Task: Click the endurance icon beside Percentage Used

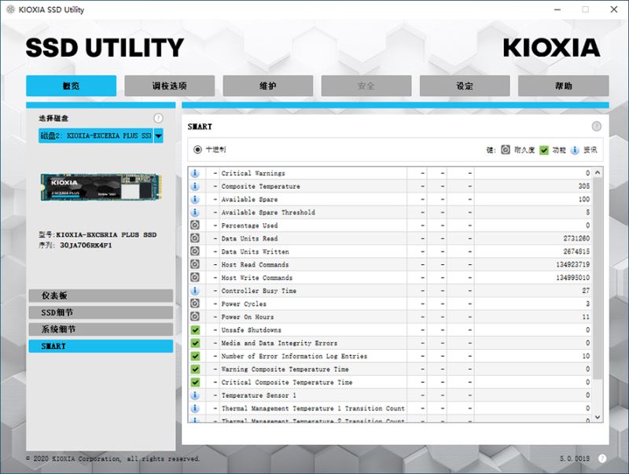Action: point(195,226)
